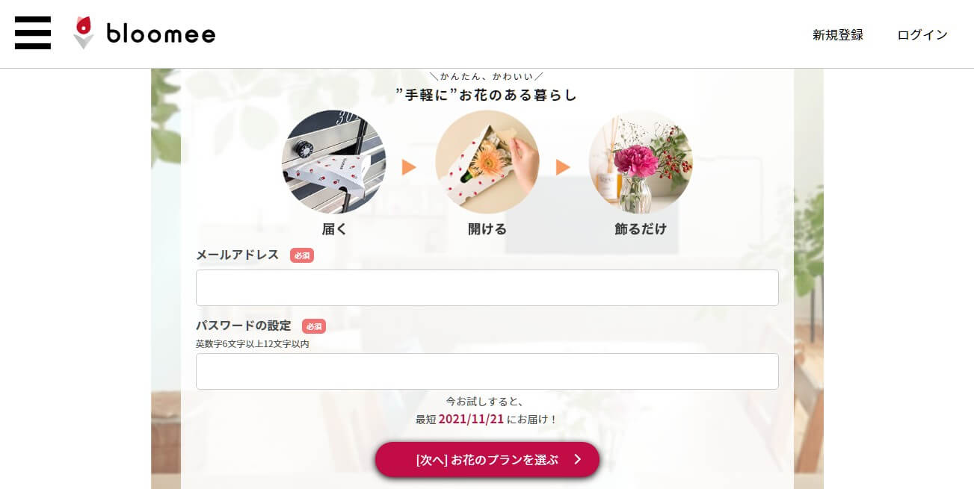
Task: Click the 2021/11/21 delivery date text
Action: [471, 419]
